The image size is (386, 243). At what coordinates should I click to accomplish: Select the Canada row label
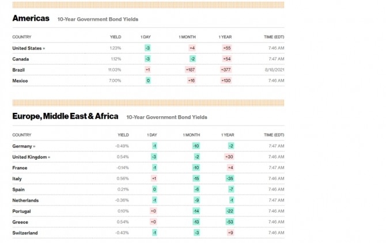20,59
